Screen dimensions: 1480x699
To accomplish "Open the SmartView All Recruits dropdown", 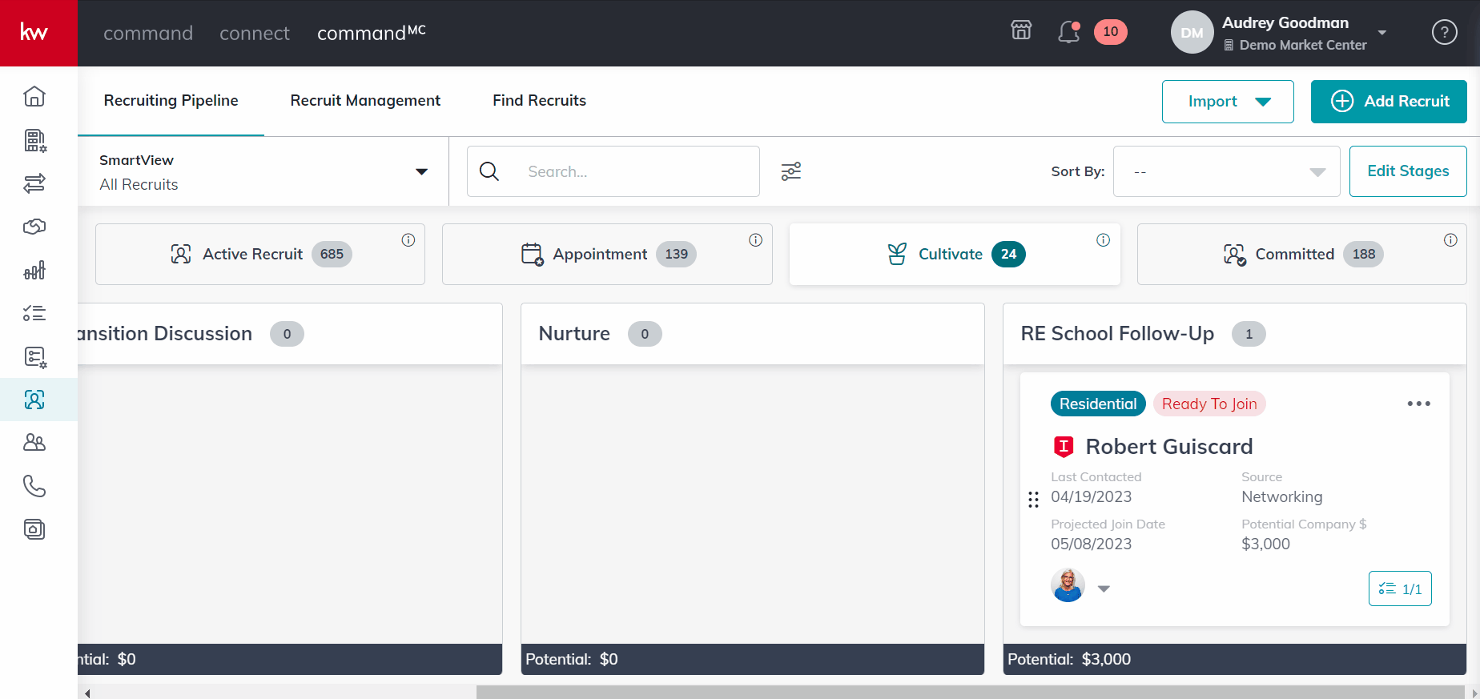I will (263, 172).
